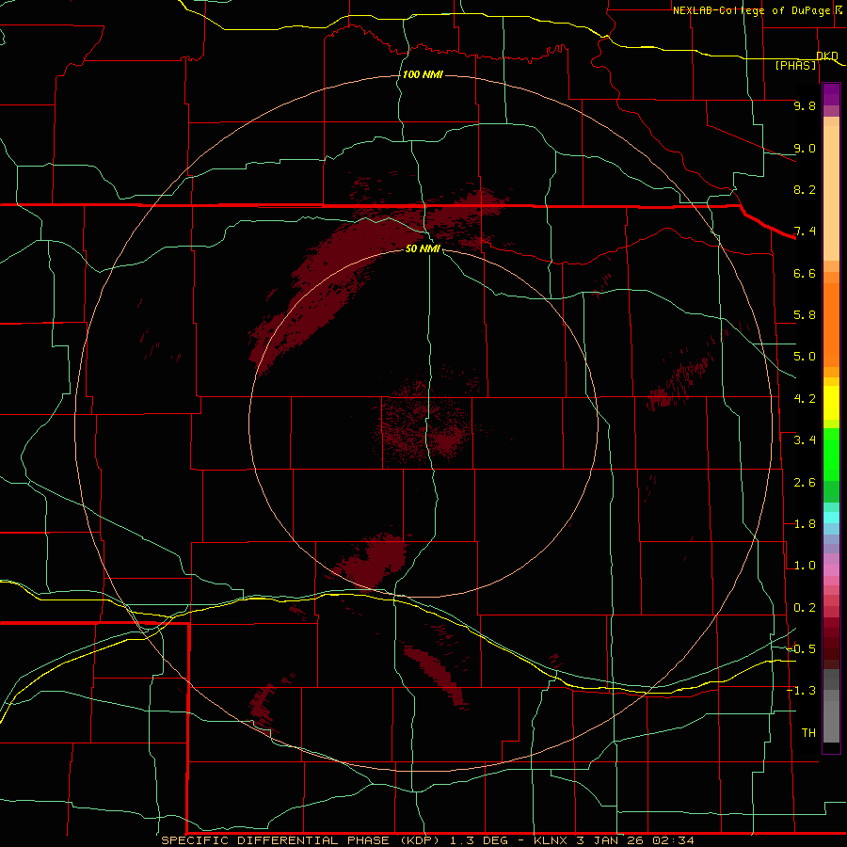This screenshot has height=847, width=847.
Task: Click the [PHAS] label above the color scale
Action: pos(795,65)
